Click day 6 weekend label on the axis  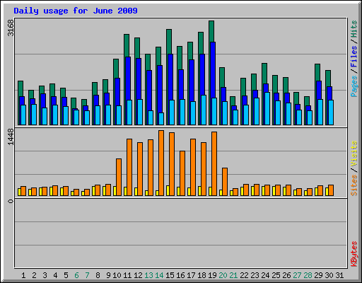[x=76, y=275]
